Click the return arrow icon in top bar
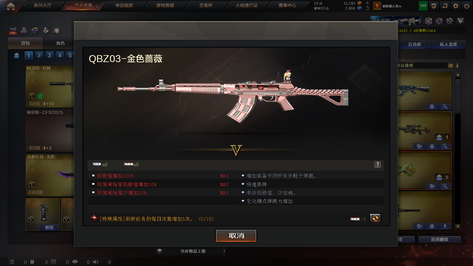This screenshot has height=266, width=473. [445, 6]
